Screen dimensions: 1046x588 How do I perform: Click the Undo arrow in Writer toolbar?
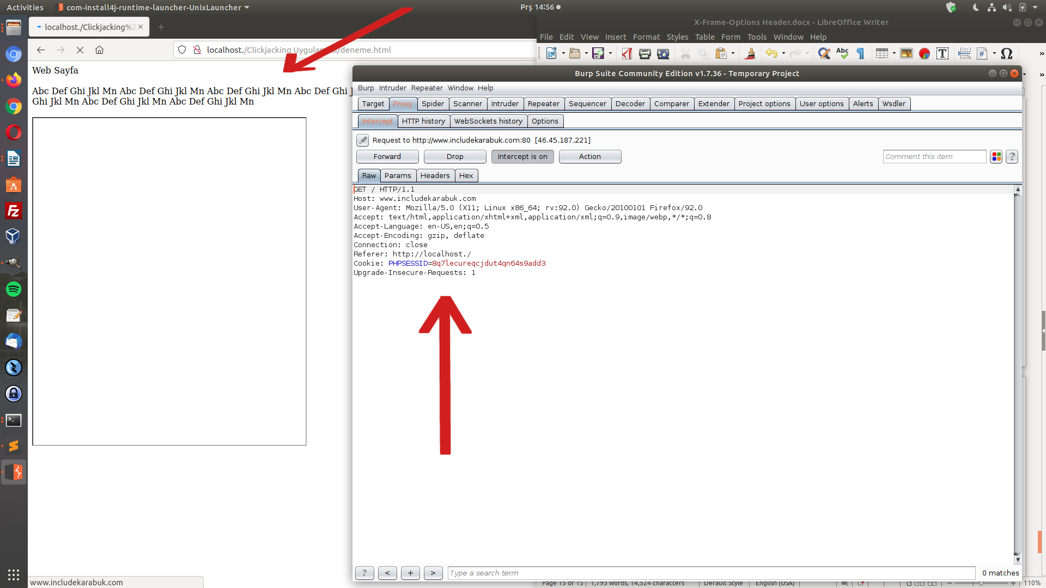pos(771,53)
